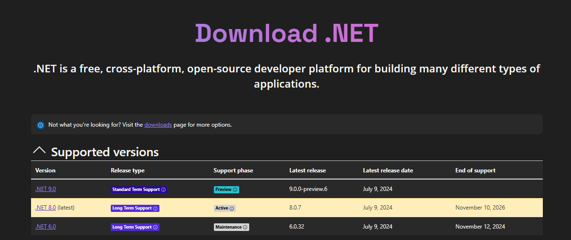Collapse the Supported versions section chevron
This screenshot has width=571, height=240.
coord(39,150)
